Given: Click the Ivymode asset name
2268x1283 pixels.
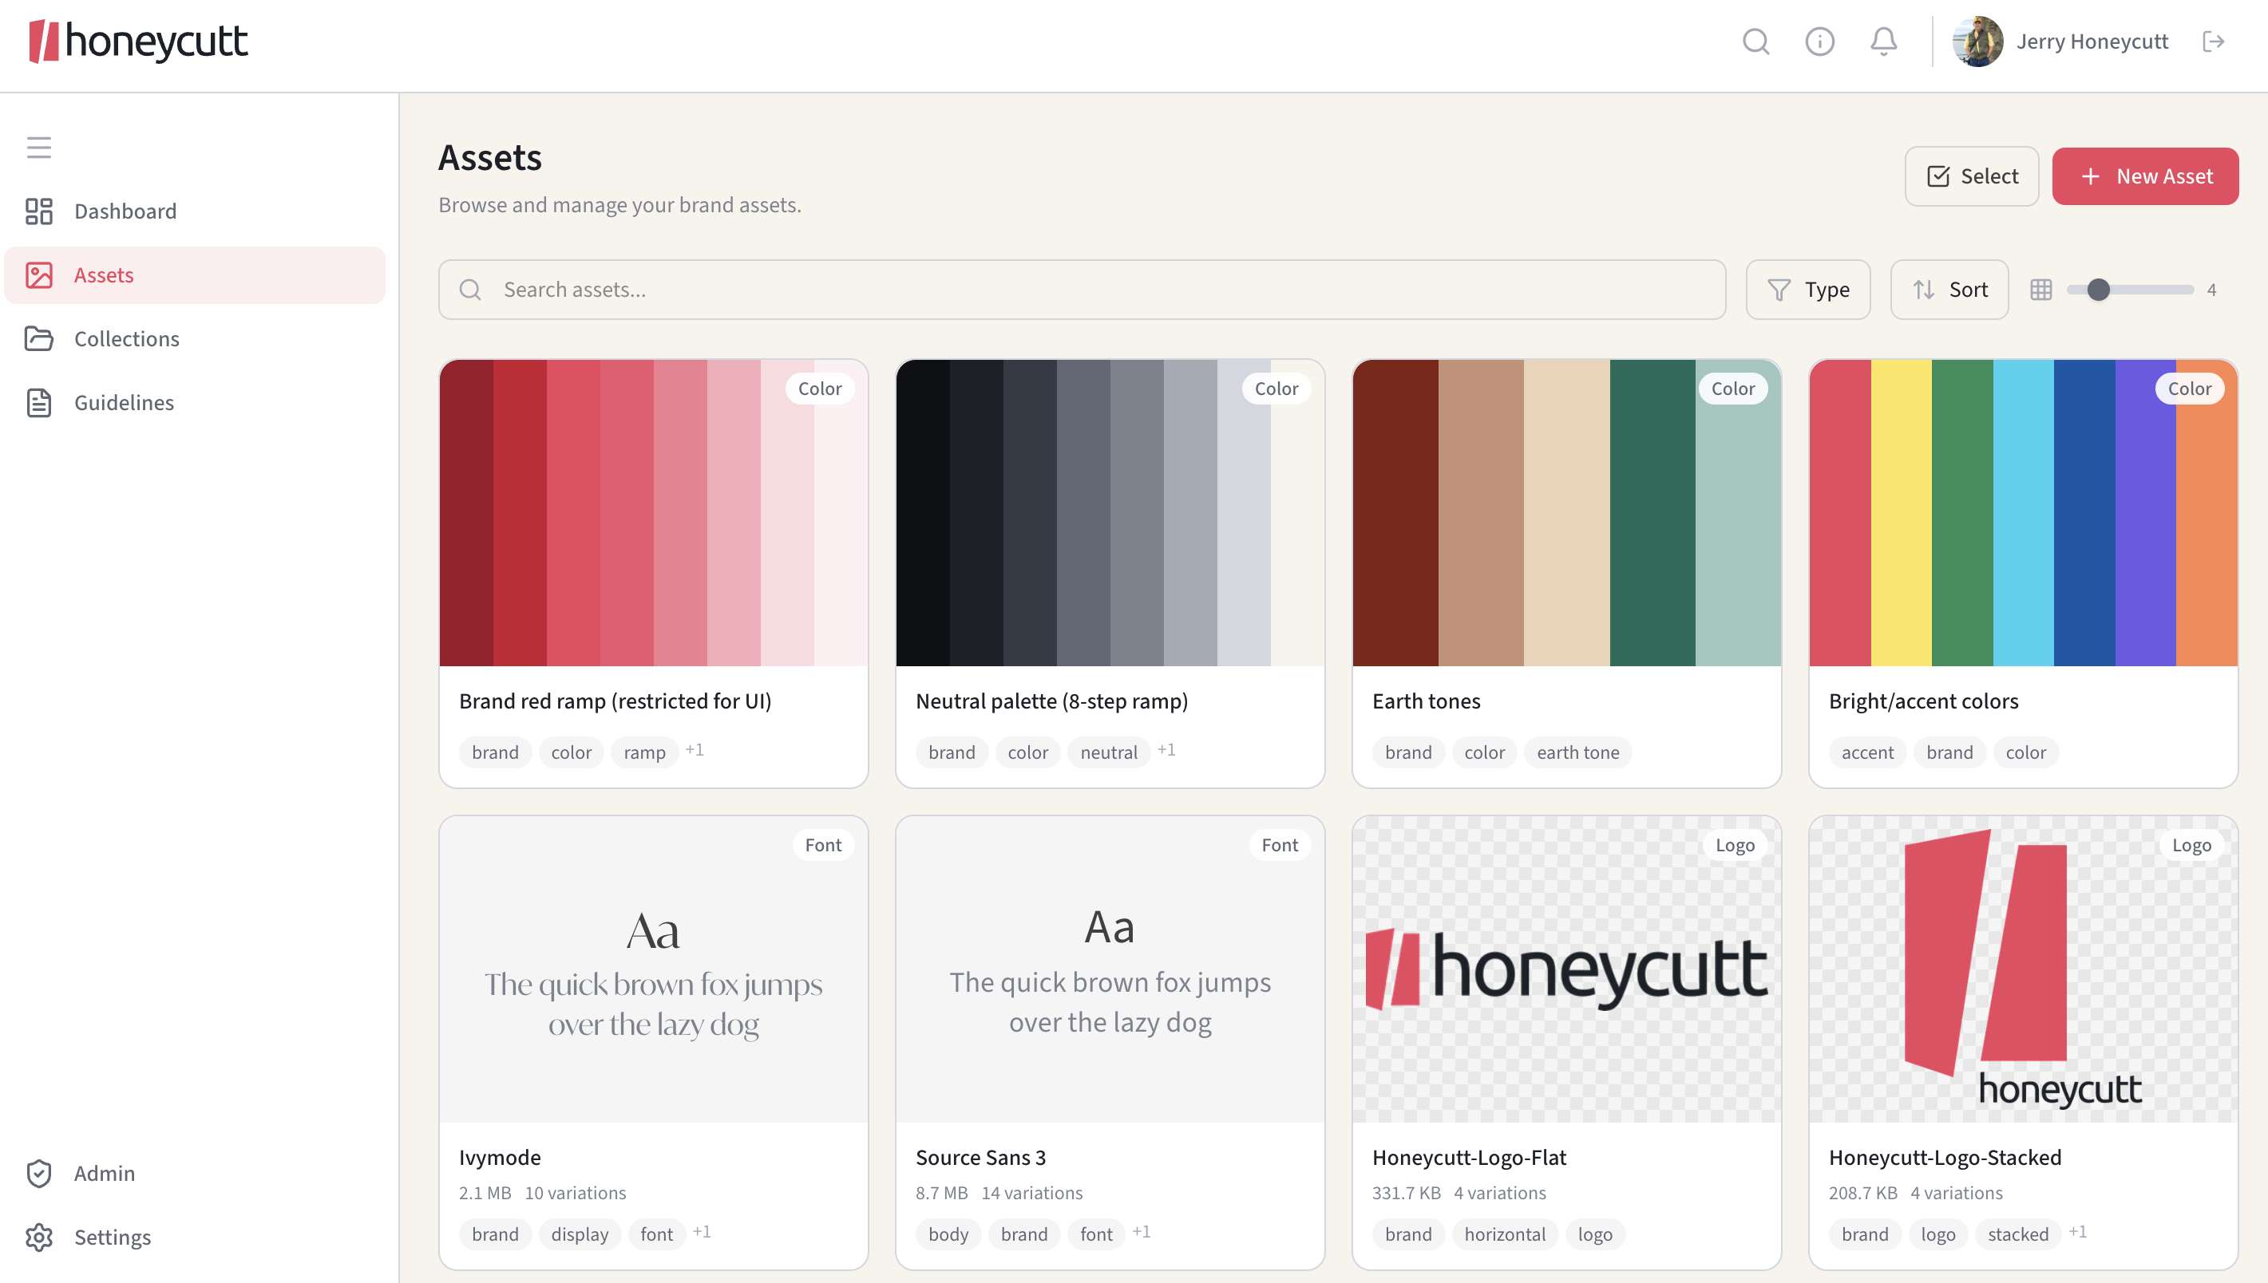Looking at the screenshot, I should pos(500,1158).
